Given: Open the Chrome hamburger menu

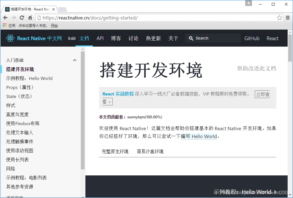Looking at the screenshot, I should point(288,18).
